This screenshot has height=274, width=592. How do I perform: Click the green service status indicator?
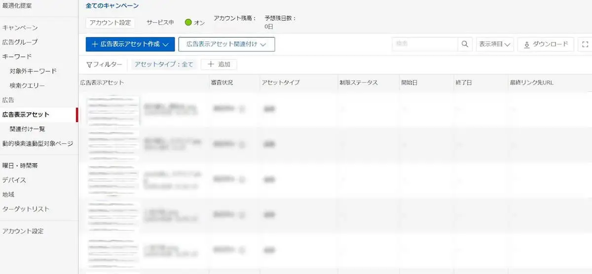click(188, 23)
